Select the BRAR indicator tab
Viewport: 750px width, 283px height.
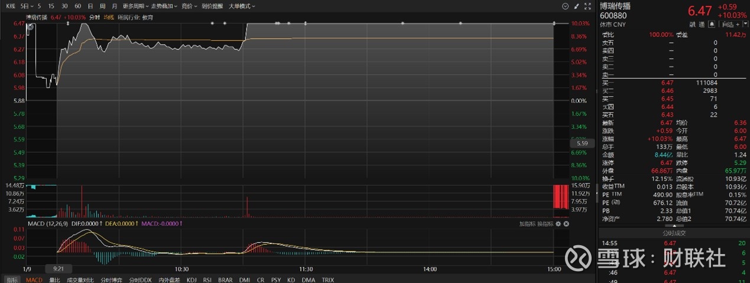(x=225, y=279)
